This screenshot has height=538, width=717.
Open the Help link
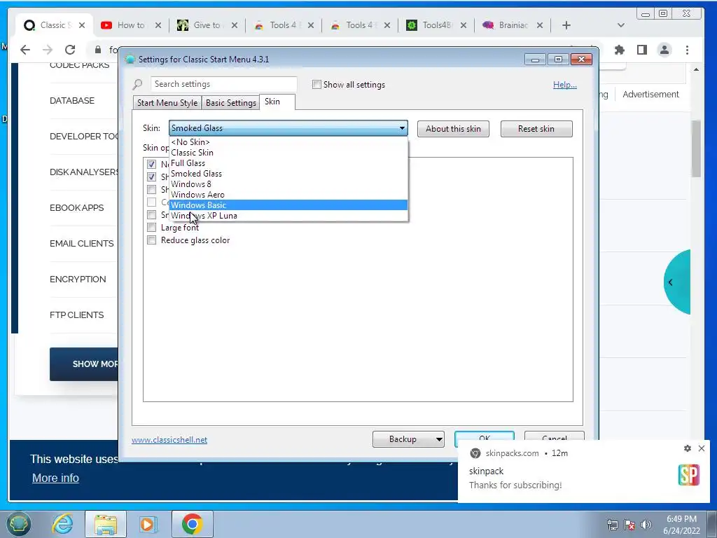(565, 84)
